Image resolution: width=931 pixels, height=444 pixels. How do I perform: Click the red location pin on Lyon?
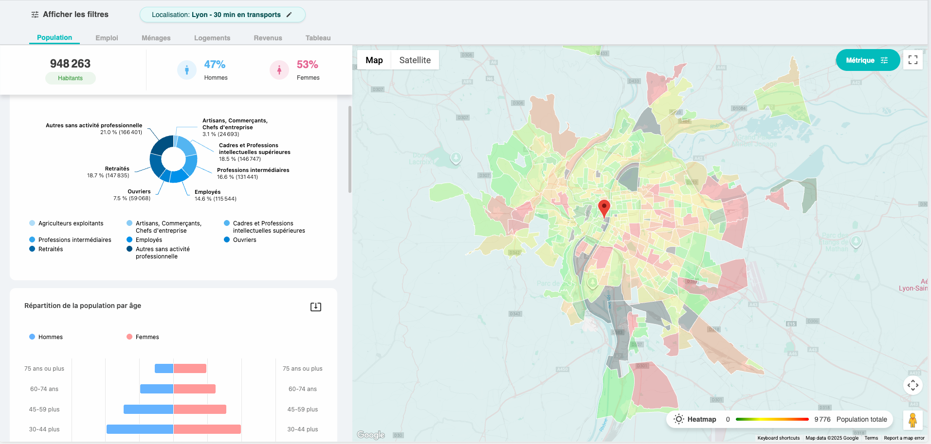point(604,207)
